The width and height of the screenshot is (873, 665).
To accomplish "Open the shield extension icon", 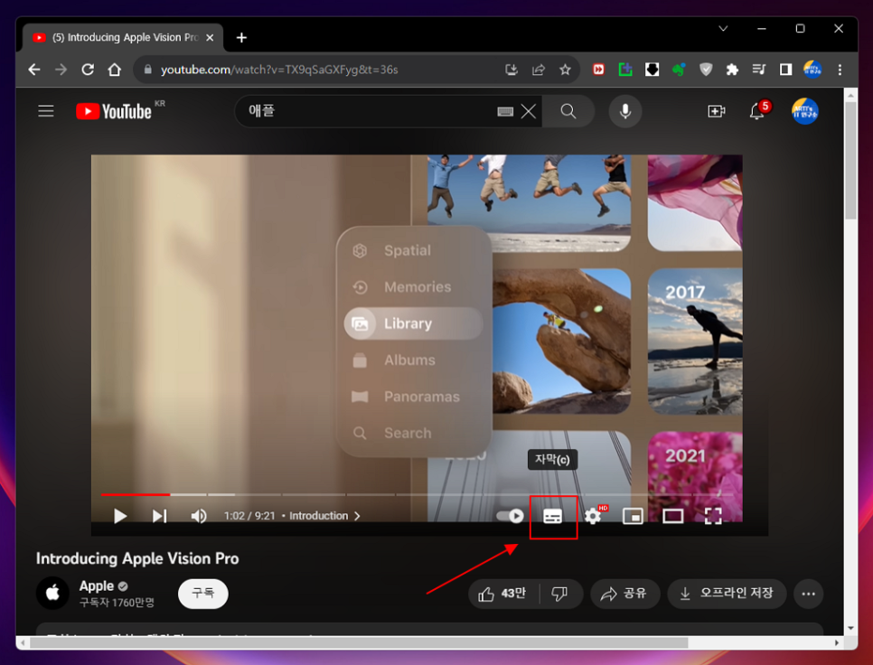I will (706, 70).
